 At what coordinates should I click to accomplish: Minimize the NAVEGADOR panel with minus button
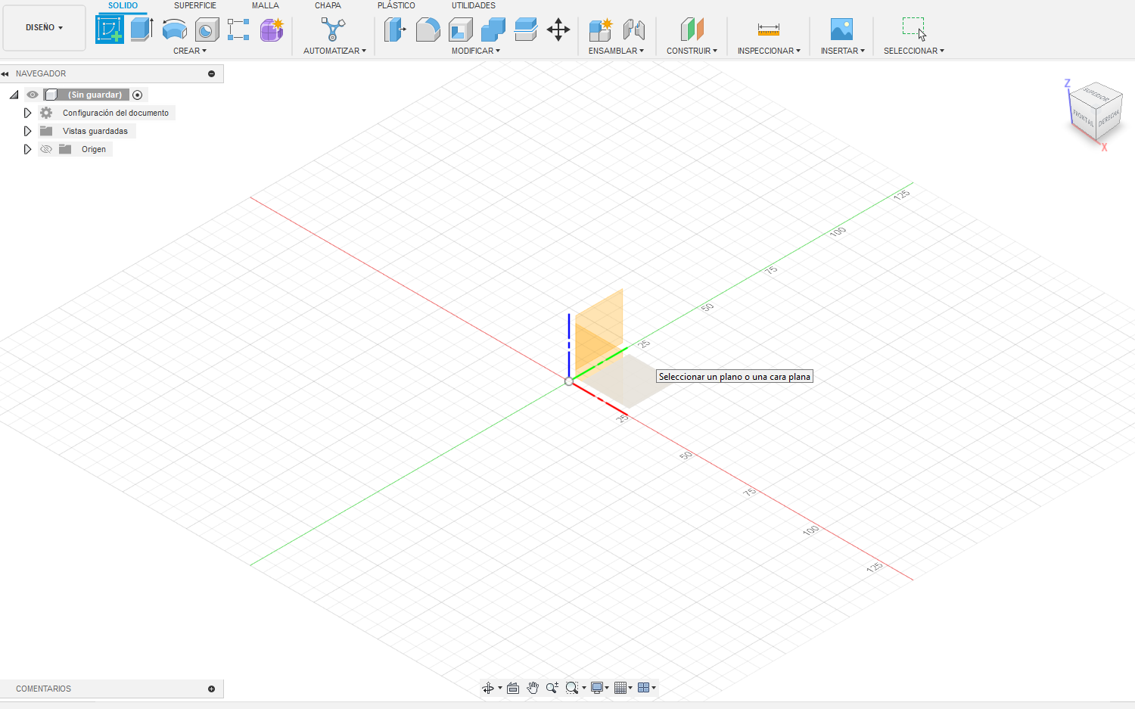(x=211, y=73)
